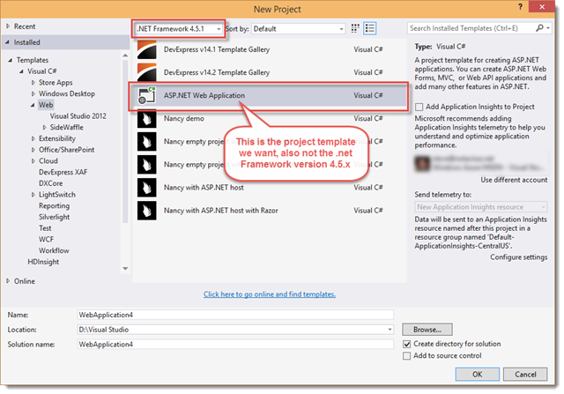
Task: Open the Location path dropdown arrow
Action: coord(390,330)
